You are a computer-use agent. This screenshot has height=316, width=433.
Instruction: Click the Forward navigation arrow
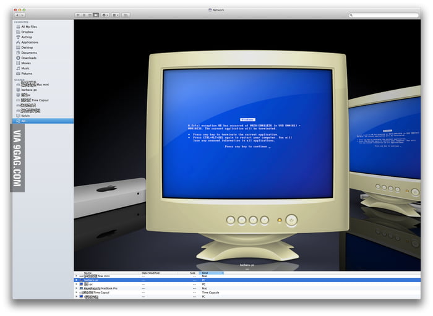click(24, 14)
